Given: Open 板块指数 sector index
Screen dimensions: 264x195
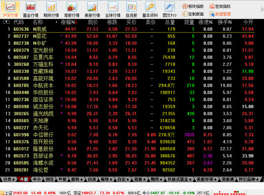Looking at the screenshot, I should click(x=193, y=6).
